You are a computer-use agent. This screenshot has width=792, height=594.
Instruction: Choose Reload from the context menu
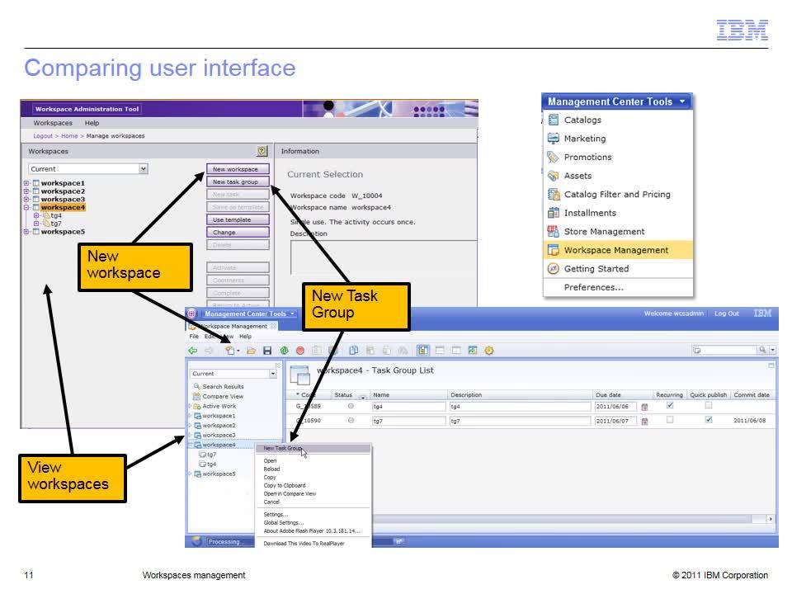(x=271, y=469)
